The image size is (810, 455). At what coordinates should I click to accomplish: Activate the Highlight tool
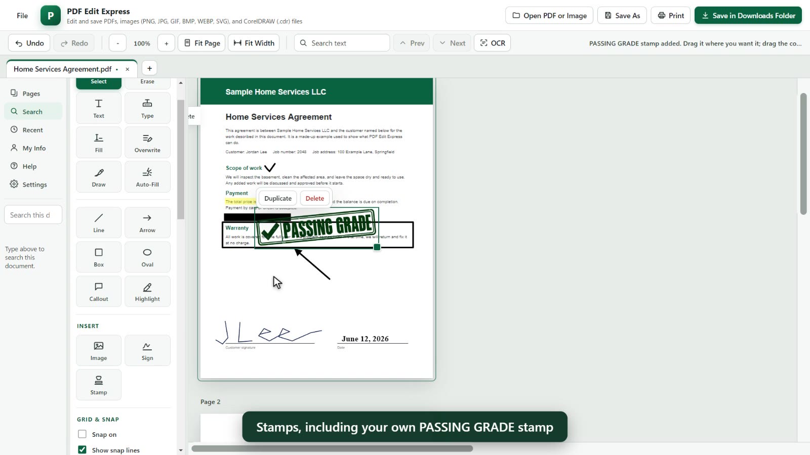click(x=147, y=291)
